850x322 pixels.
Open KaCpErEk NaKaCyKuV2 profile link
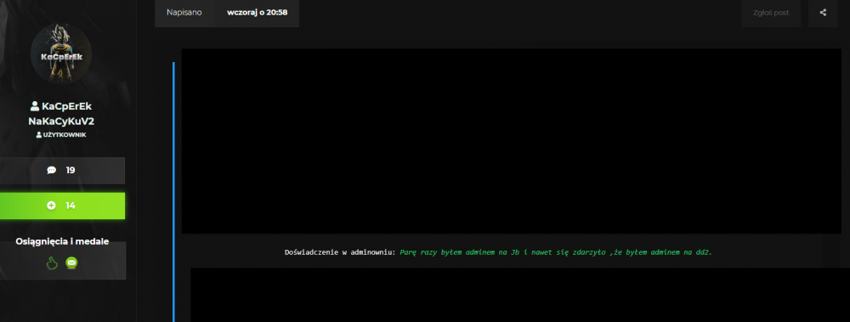point(61,114)
